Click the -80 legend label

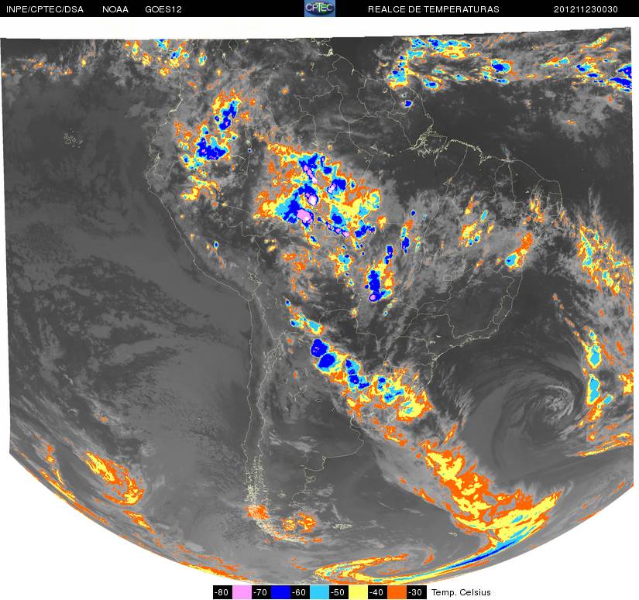pyautogui.click(x=222, y=592)
